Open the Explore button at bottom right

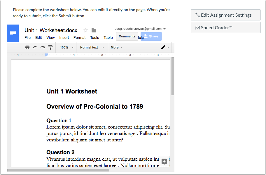[164, 161]
